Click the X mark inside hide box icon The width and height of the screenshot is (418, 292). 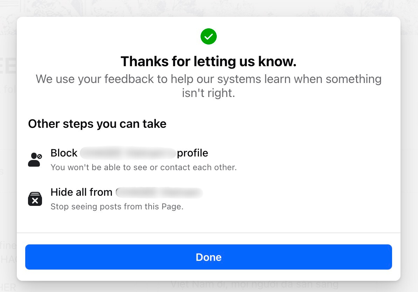pyautogui.click(x=35, y=201)
